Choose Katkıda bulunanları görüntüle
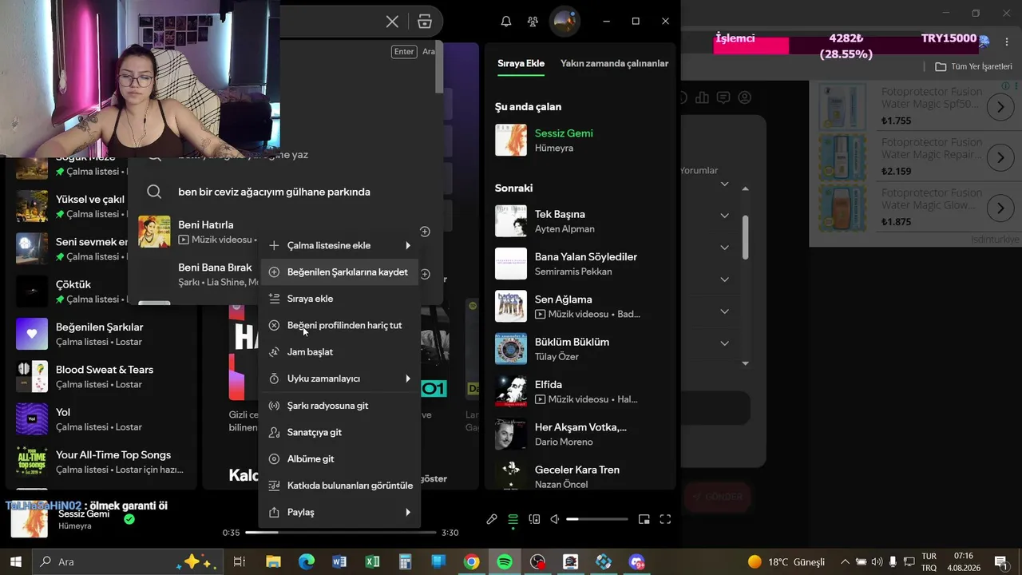 339,486
